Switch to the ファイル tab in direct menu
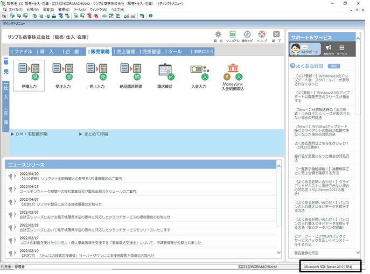The width and height of the screenshot is (370, 274). pyautogui.click(x=22, y=52)
